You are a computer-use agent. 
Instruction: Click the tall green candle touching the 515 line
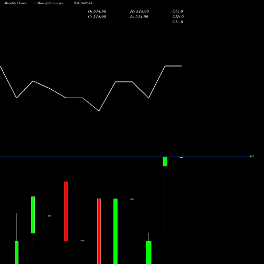click(165, 162)
